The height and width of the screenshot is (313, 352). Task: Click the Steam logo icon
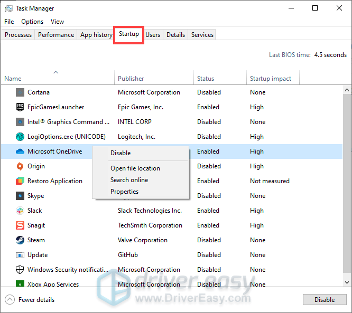pos(20,240)
